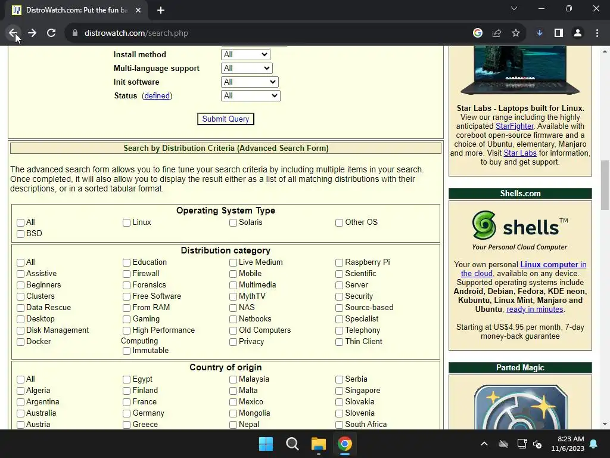Check the Live Medium checkbox
Screen dimensions: 610x458
(233, 263)
